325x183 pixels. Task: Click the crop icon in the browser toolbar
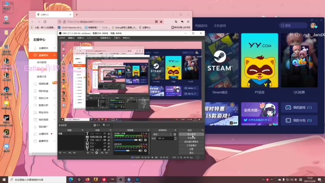pyautogui.click(x=176, y=22)
